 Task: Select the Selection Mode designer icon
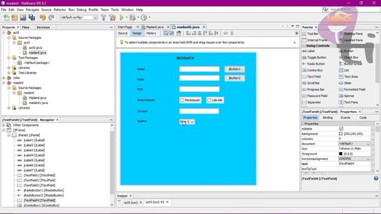tap(165, 33)
